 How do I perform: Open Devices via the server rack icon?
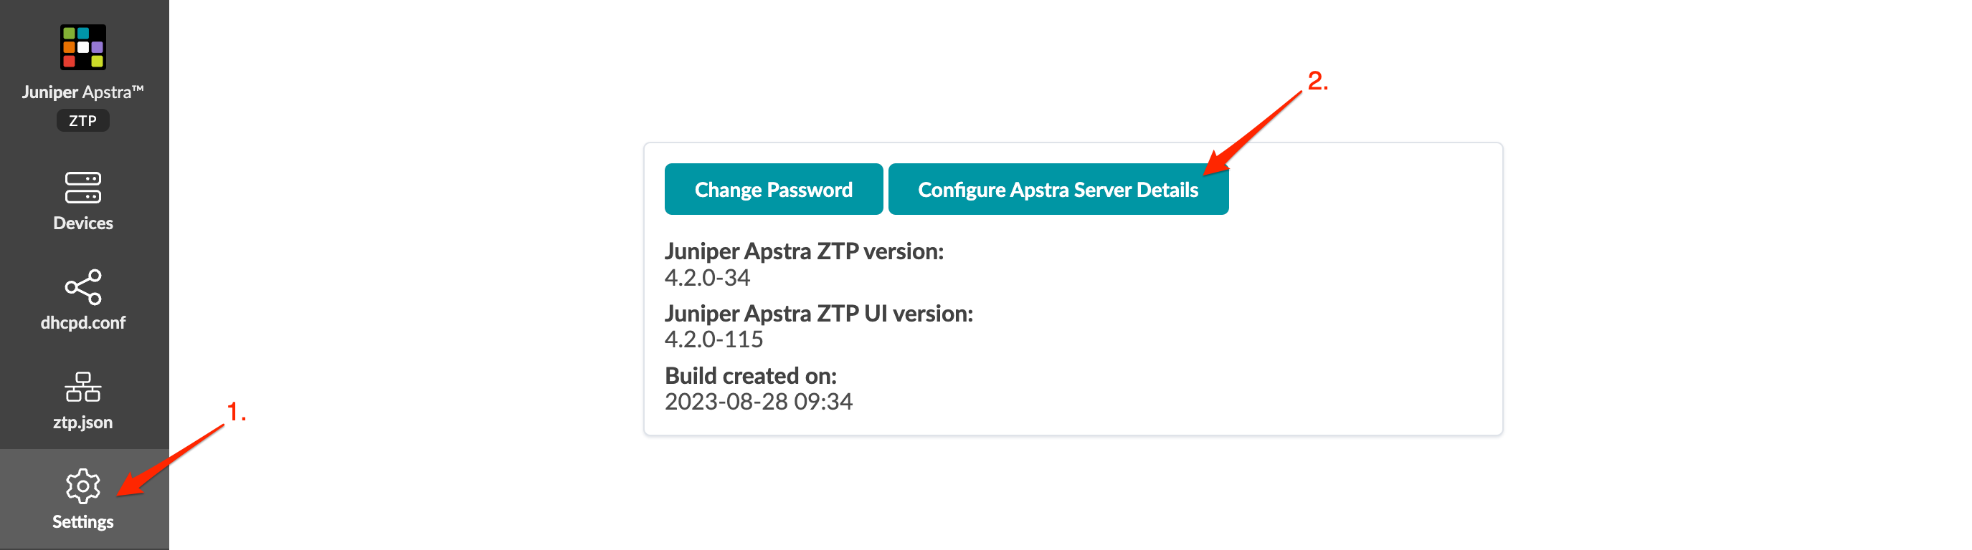(x=82, y=188)
